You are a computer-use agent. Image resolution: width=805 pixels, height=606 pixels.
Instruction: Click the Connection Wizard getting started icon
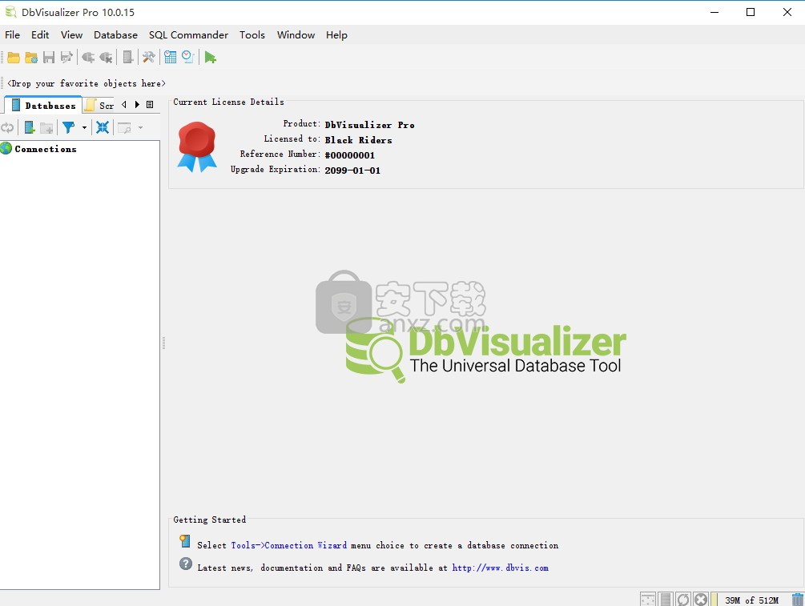pos(185,541)
